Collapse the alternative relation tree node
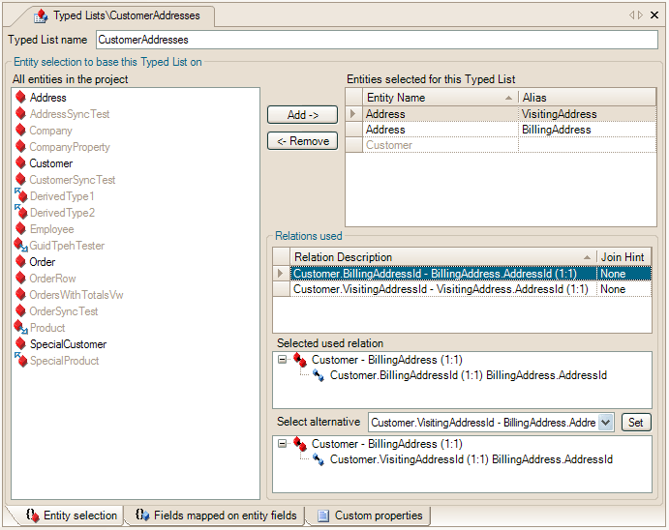Screen dimensions: 669x530 [x=282, y=444]
